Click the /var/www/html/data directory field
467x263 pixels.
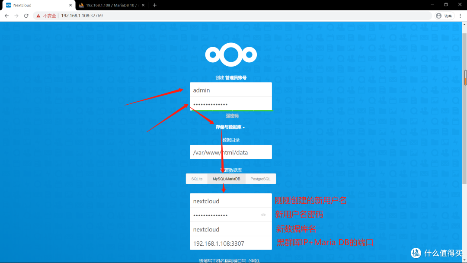coord(231,152)
